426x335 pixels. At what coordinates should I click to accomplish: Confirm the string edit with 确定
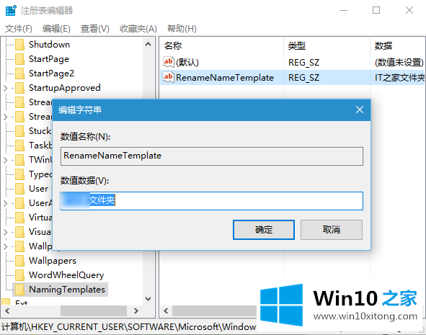264,230
